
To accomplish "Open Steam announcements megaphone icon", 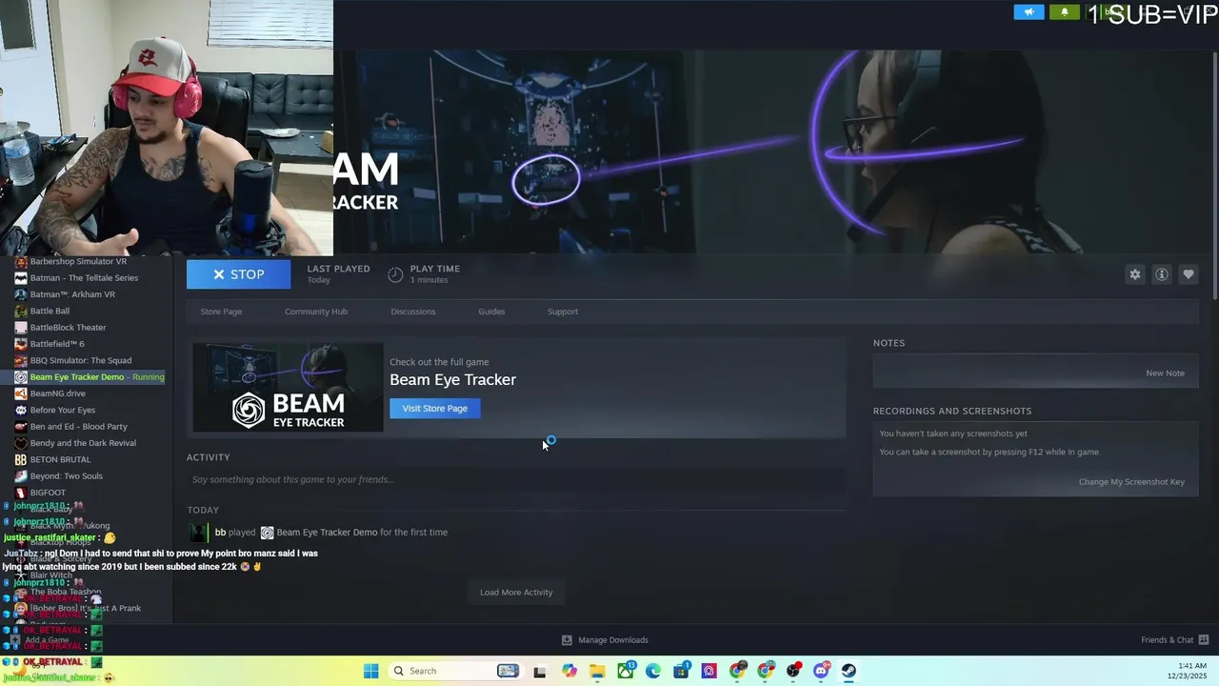I will tap(1029, 12).
